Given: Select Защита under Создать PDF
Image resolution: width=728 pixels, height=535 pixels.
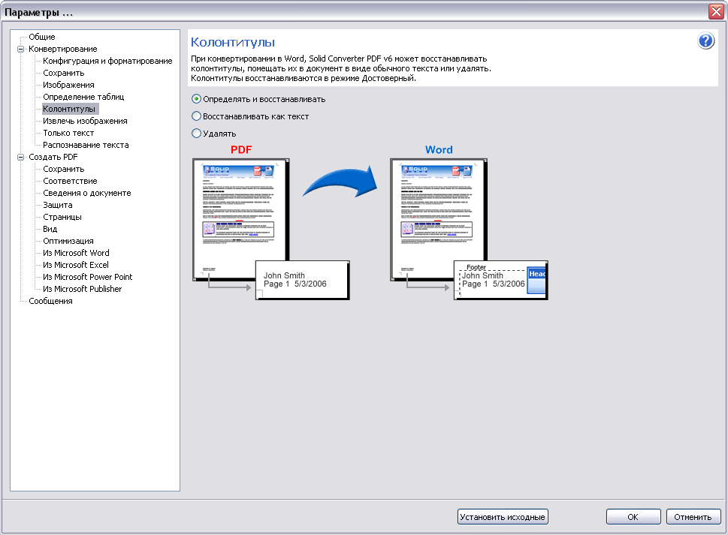Looking at the screenshot, I should 57,205.
